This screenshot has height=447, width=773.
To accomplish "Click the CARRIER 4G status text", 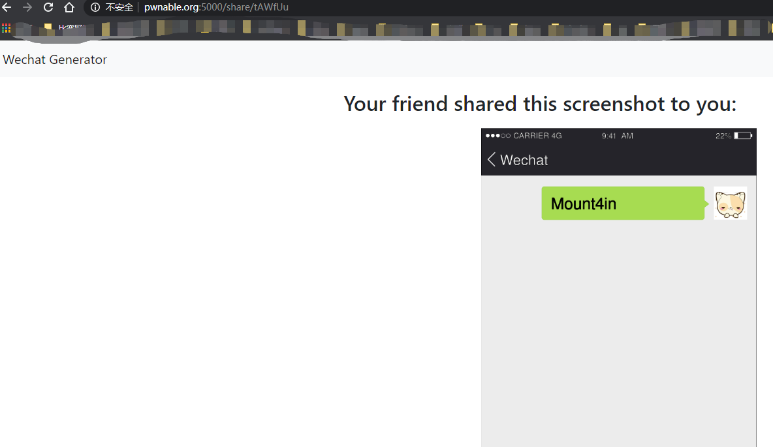I will point(537,136).
